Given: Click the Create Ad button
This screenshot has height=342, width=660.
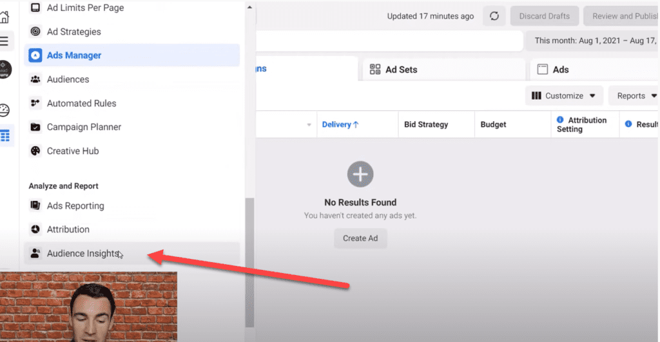Looking at the screenshot, I should [x=360, y=238].
